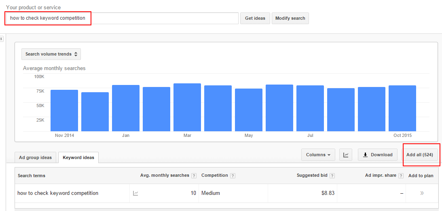Open the help icon beside Suggested bid

click(332, 176)
